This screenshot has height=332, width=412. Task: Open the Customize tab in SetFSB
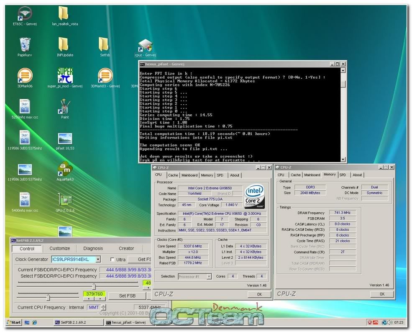tap(60, 248)
